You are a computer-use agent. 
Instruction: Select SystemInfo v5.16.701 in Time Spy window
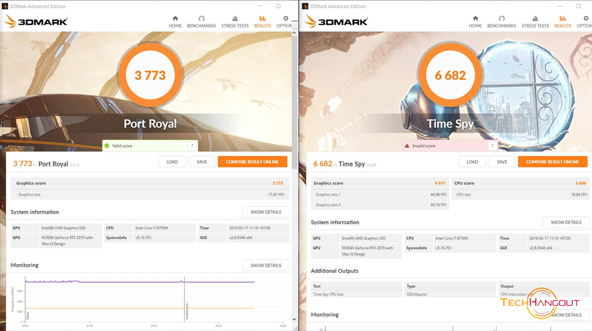445,248
